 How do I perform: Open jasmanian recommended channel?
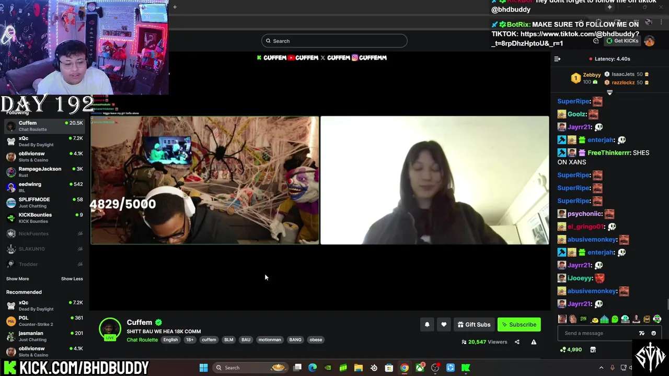coord(44,336)
